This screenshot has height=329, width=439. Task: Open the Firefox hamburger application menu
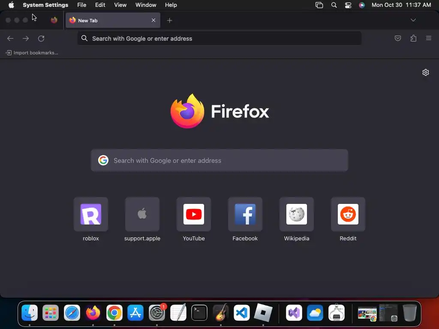click(429, 38)
